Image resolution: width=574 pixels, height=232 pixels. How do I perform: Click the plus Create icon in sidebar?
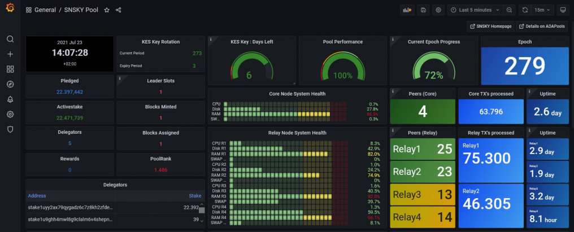coord(10,54)
